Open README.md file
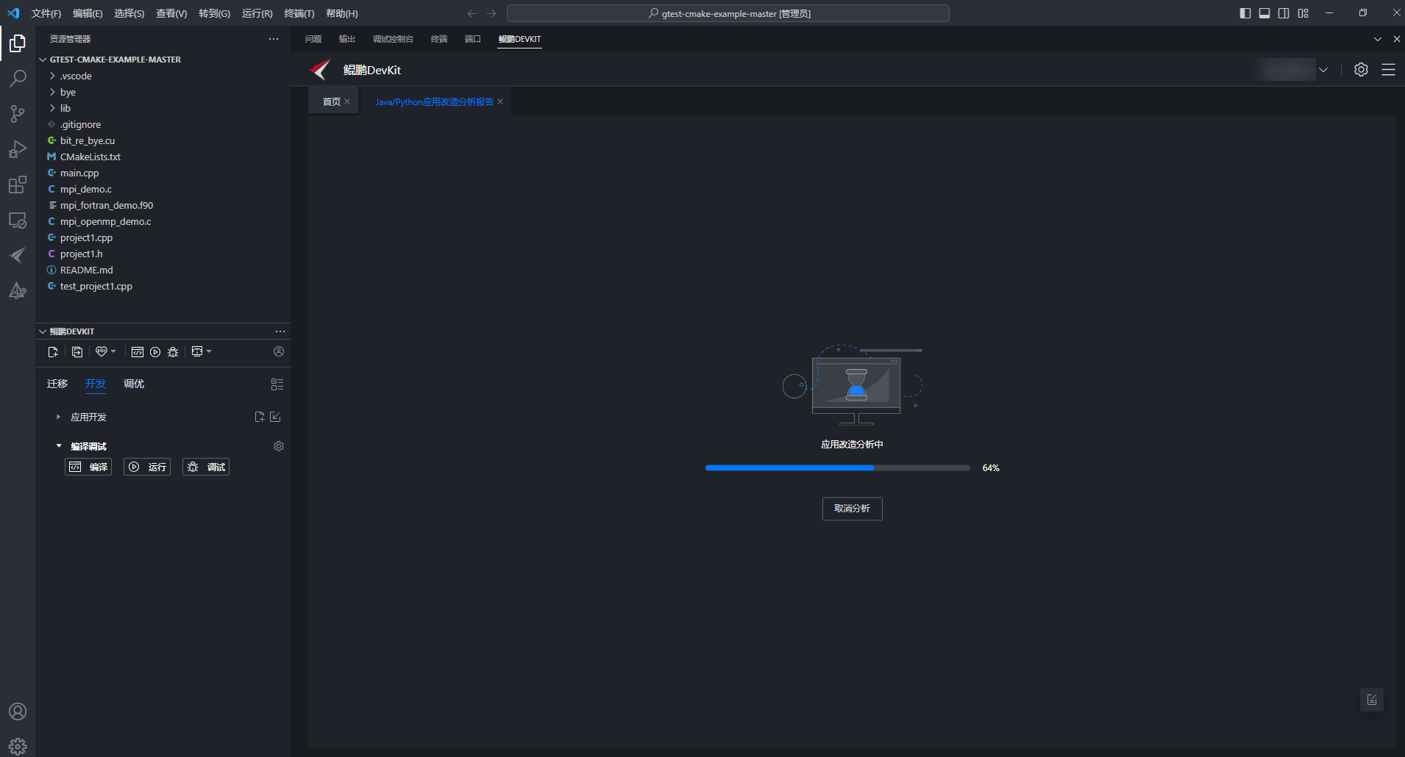 pyautogui.click(x=87, y=270)
